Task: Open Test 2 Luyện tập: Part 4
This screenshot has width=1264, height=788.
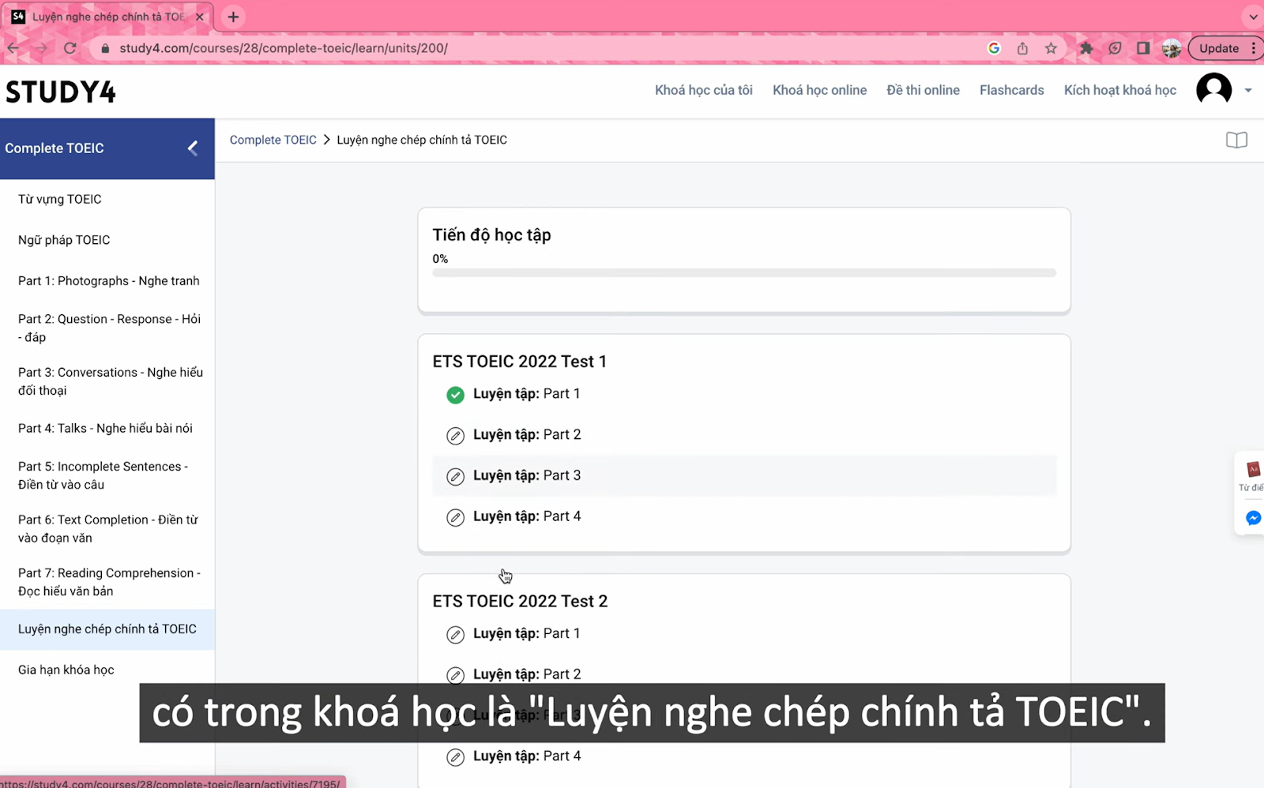Action: pyautogui.click(x=527, y=756)
